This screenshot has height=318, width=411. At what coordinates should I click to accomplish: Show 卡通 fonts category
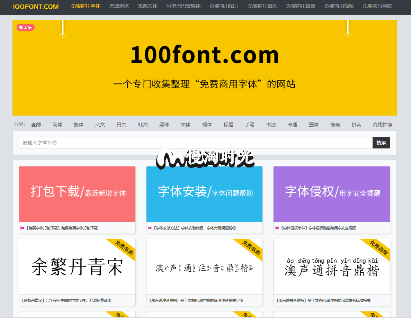(x=293, y=125)
